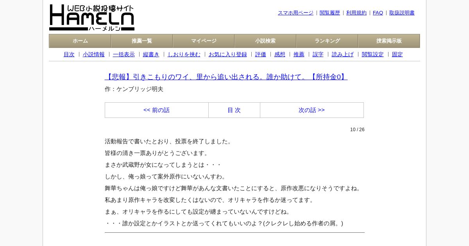
Task: Open 閲覧設定 settings link
Action: [373, 55]
